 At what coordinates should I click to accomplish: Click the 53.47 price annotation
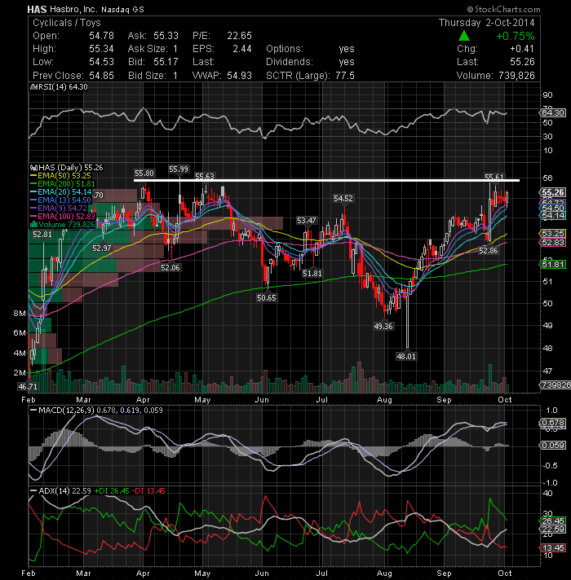pyautogui.click(x=306, y=221)
